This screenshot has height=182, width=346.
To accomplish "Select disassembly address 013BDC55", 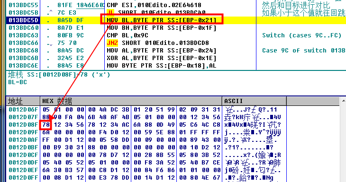I will pyautogui.click(x=23, y=5).
